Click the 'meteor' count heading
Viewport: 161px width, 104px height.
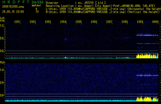pos(36,5)
